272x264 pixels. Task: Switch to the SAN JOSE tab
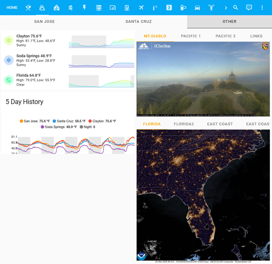[x=44, y=21]
